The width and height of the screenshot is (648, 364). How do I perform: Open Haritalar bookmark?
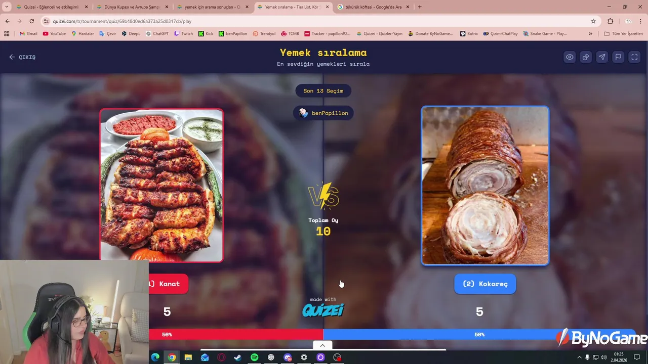(x=83, y=34)
